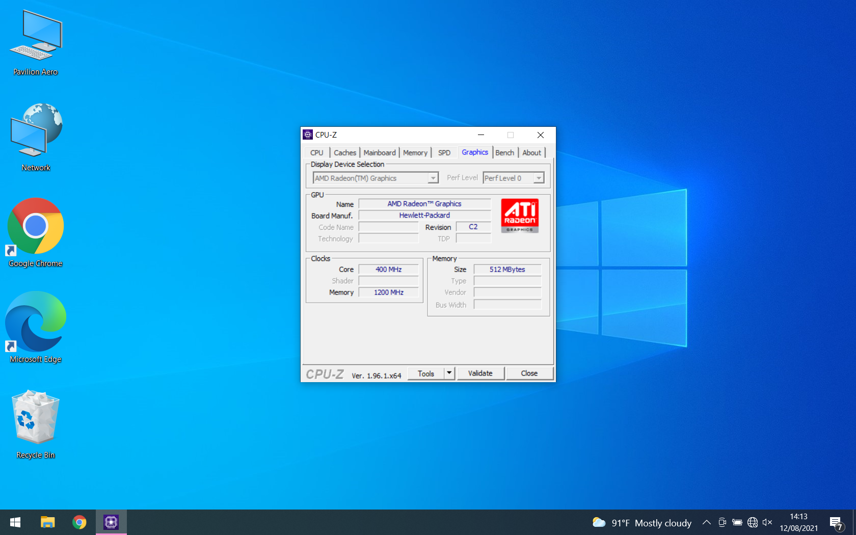The height and width of the screenshot is (535, 856).
Task: Show hidden system tray icons
Action: [x=706, y=522]
